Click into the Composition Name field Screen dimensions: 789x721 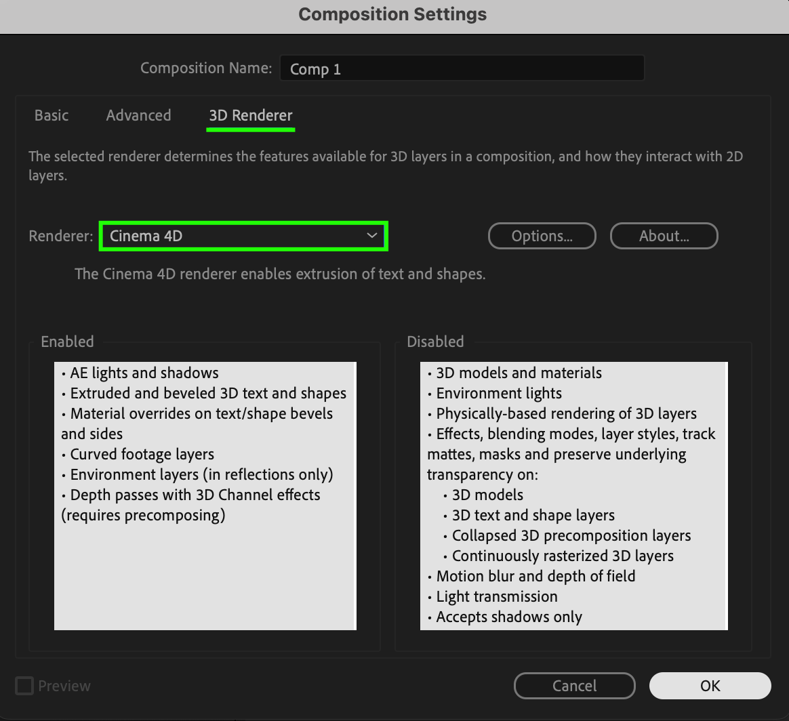click(461, 68)
